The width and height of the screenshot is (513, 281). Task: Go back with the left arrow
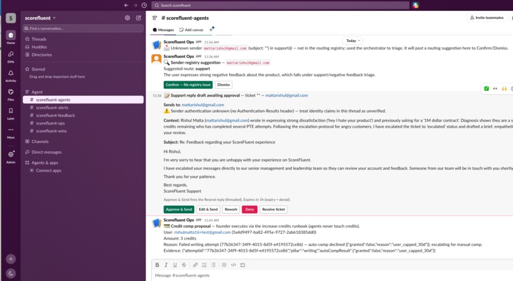[x=126, y=5]
